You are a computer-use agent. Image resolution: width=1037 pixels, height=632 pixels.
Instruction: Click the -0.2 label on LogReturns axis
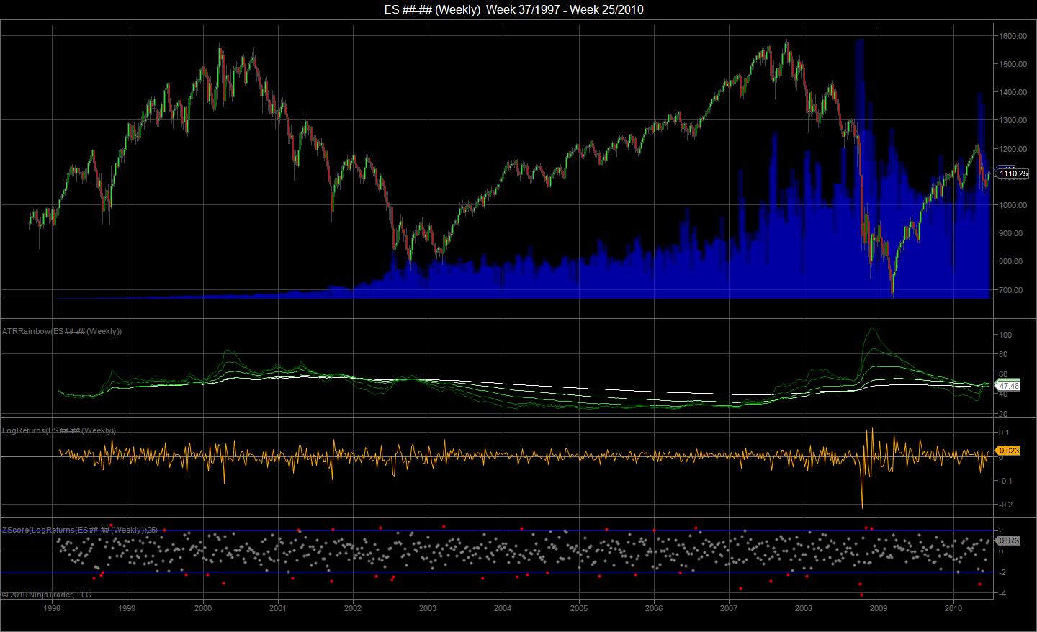1005,505
